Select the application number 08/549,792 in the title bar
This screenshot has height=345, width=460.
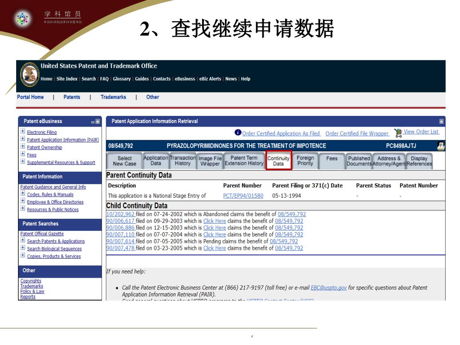click(120, 146)
